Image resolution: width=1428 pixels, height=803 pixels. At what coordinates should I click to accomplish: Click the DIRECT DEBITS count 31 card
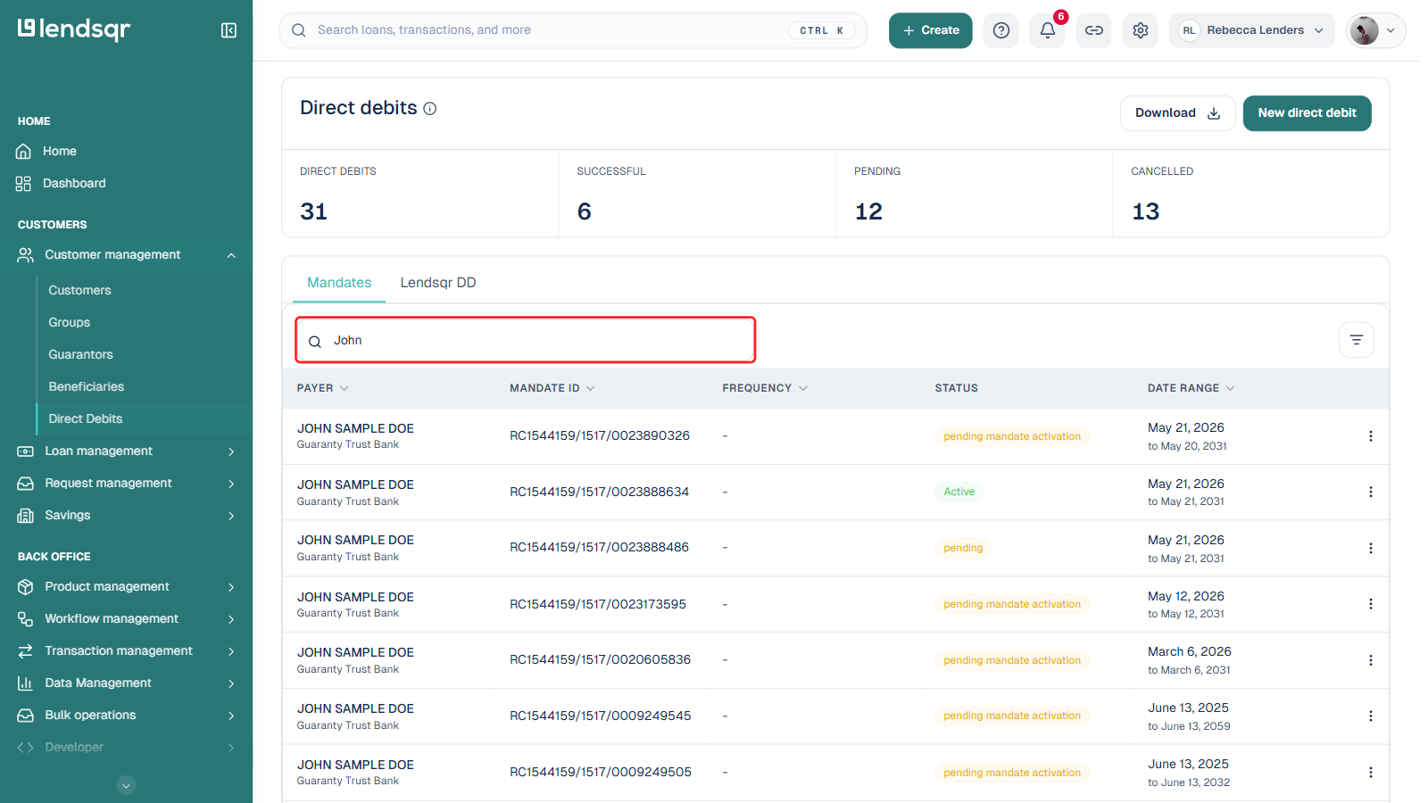click(420, 194)
